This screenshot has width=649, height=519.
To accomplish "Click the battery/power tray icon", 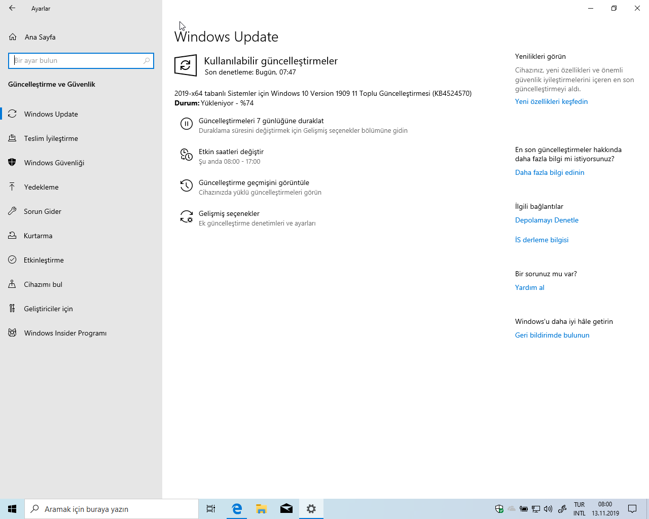I will tap(524, 509).
